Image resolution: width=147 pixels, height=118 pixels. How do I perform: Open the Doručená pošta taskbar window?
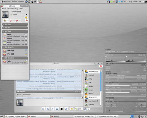pos(84,117)
